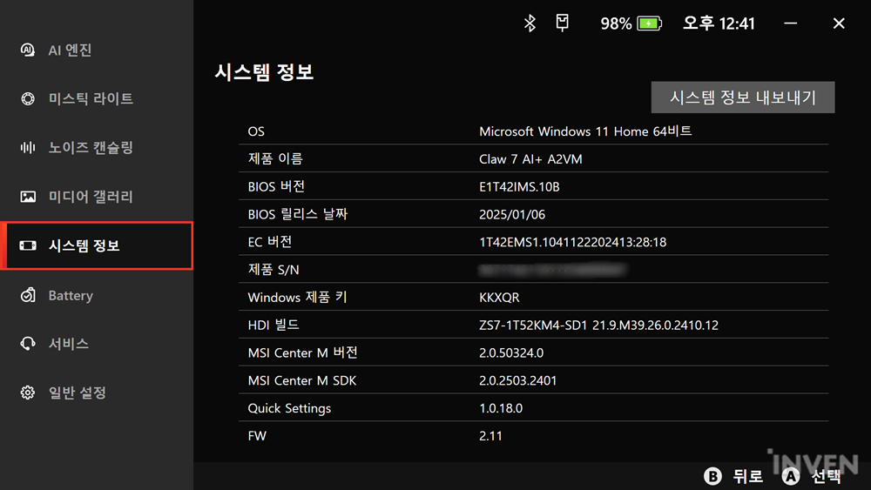Click the media gallery picture icon

click(x=28, y=197)
